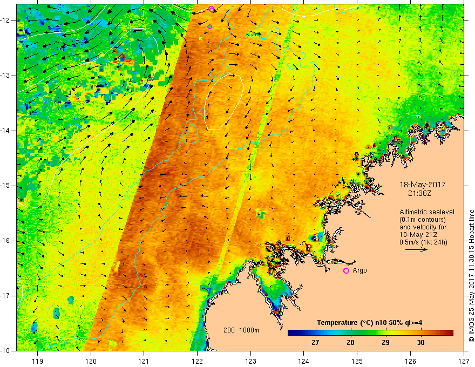Click the IMOS copyright timestamp text on right edge

(471, 276)
